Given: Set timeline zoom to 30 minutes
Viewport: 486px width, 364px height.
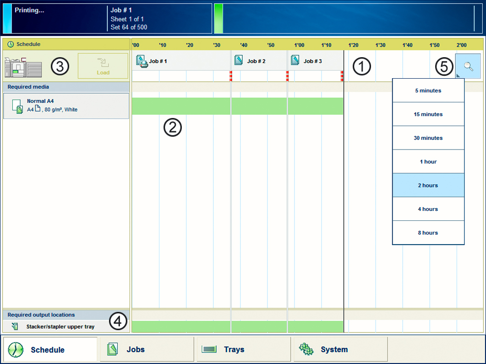Looking at the screenshot, I should 428,138.
